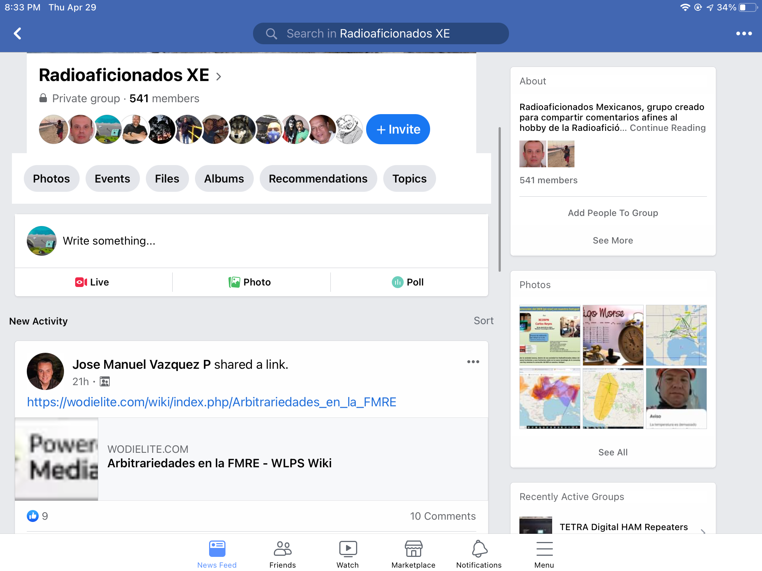Tap the location arrow status icon
The image size is (762, 571).
(710, 7)
